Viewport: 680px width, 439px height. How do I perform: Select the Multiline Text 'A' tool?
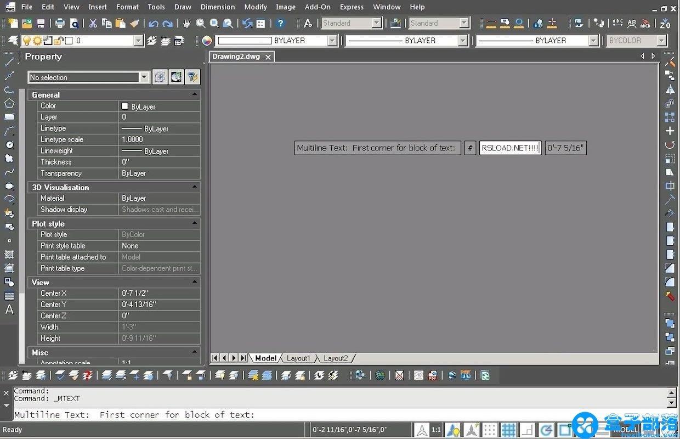coord(9,309)
